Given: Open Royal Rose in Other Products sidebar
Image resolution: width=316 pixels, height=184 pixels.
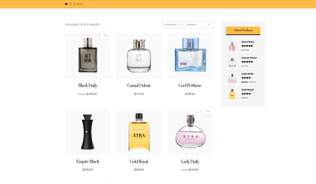Looking at the screenshot, I should tap(247, 42).
